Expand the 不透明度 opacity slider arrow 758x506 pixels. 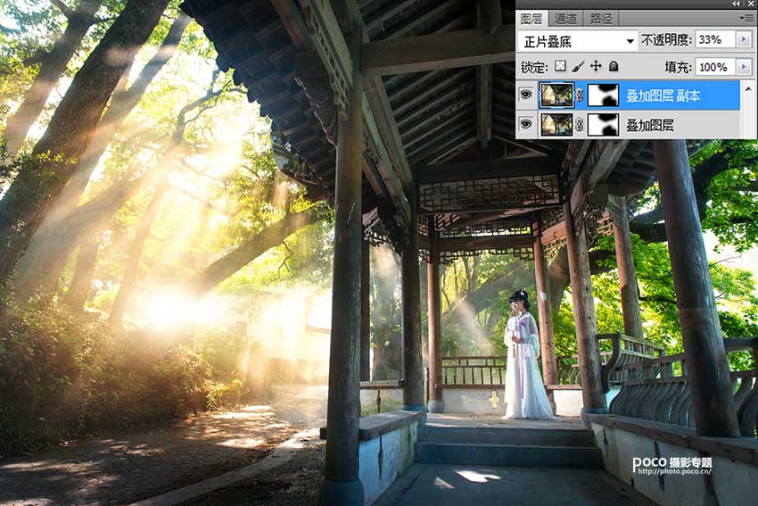click(744, 40)
